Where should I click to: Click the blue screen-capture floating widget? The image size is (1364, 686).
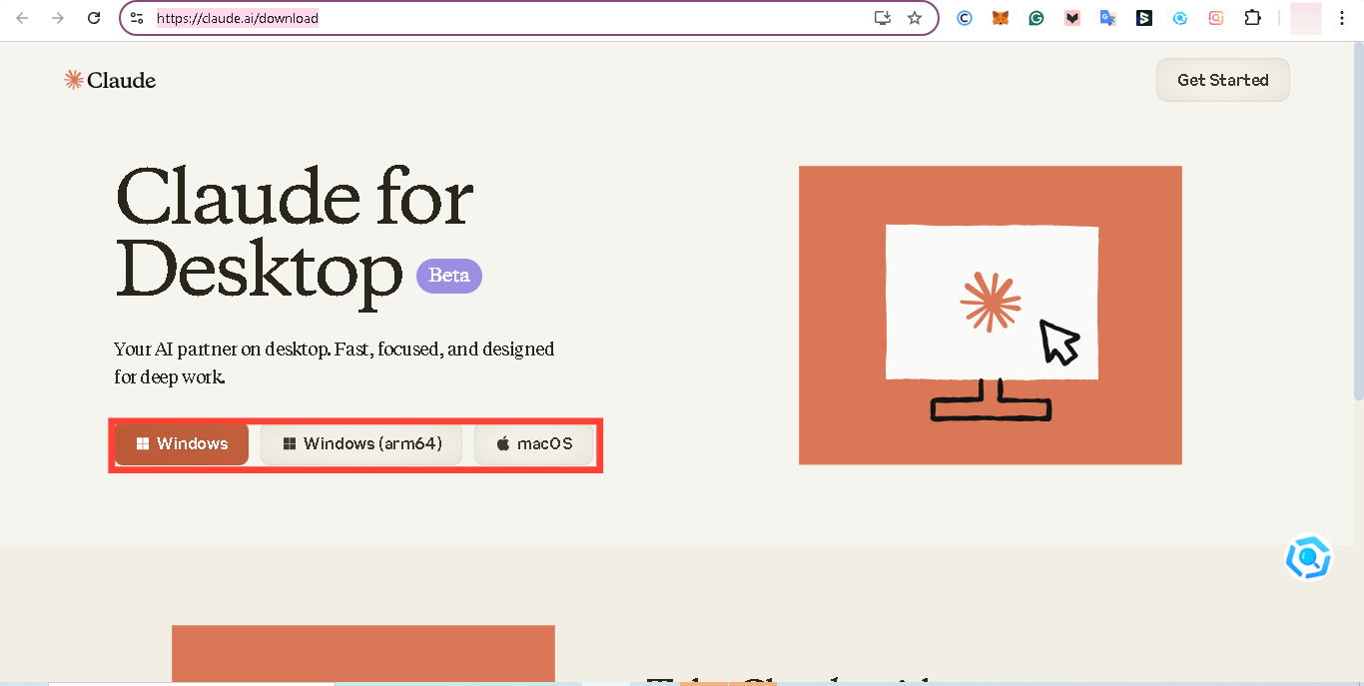pos(1308,557)
